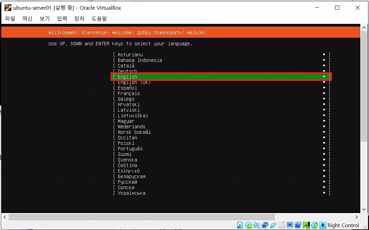
Task: Click the recording status icon
Action: [x=298, y=225]
